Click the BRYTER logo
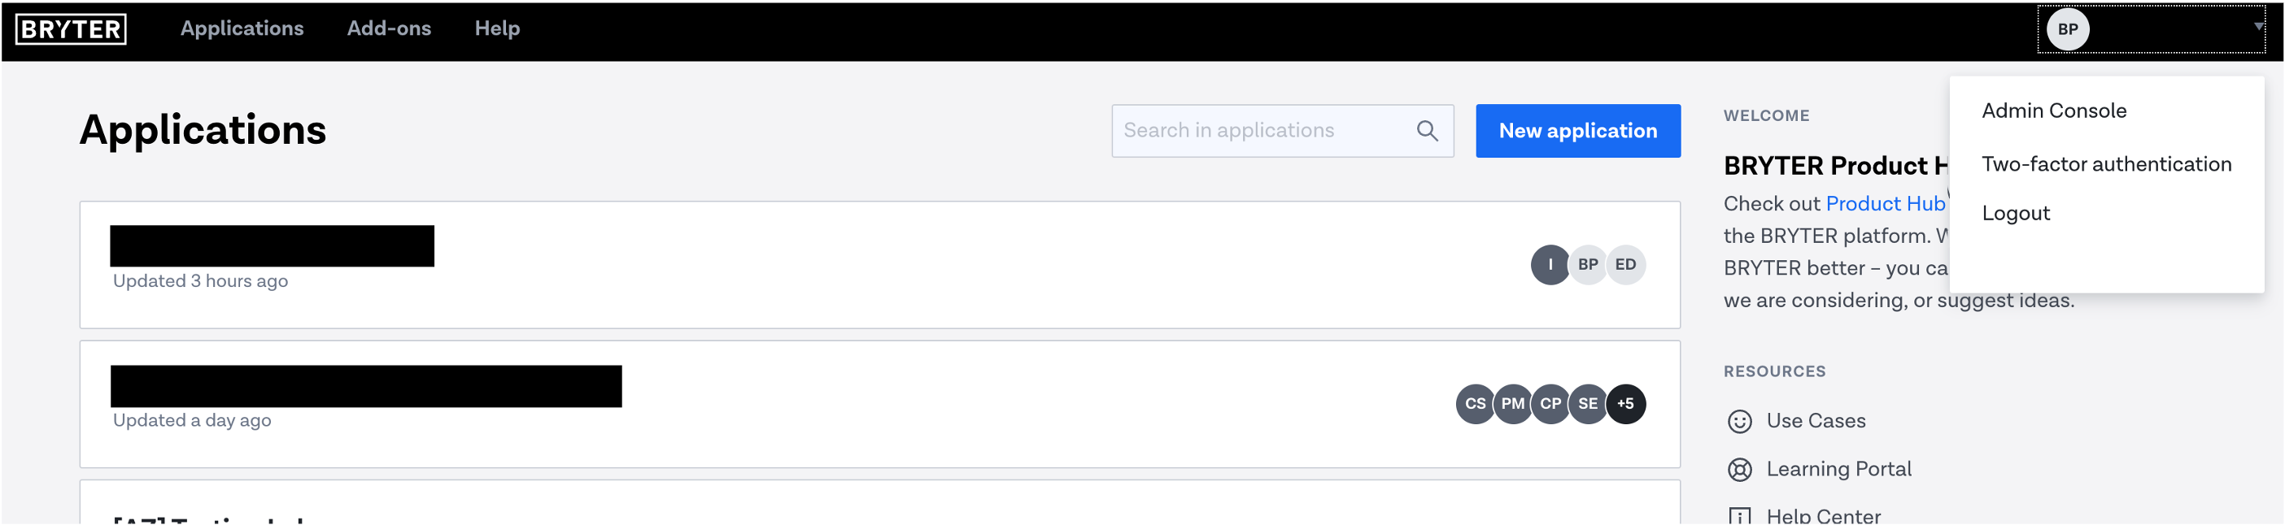Image resolution: width=2285 pixels, height=525 pixels. (x=71, y=29)
